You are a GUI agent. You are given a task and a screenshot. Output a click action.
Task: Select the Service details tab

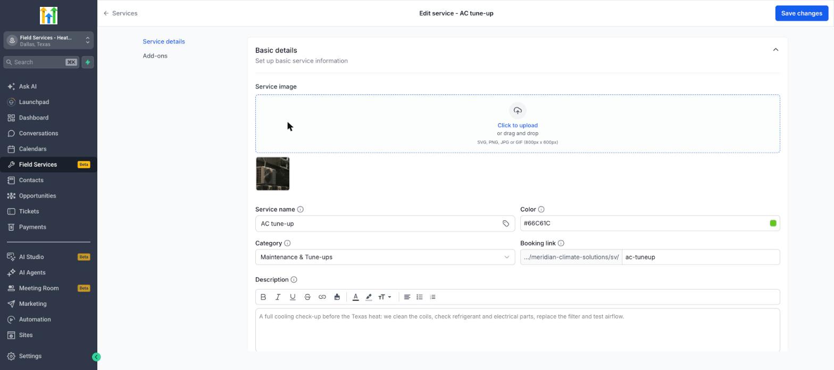click(x=164, y=41)
